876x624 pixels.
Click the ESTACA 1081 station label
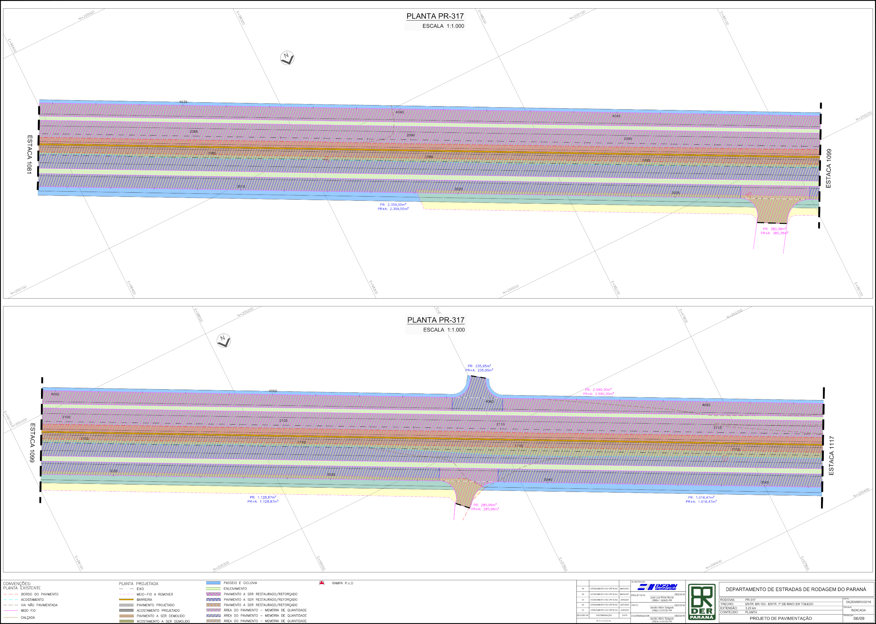pyautogui.click(x=29, y=154)
